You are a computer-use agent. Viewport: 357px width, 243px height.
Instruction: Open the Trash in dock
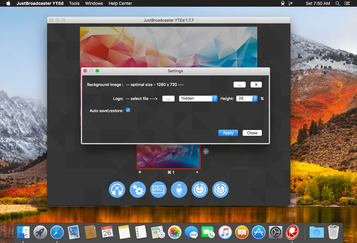tap(333, 232)
